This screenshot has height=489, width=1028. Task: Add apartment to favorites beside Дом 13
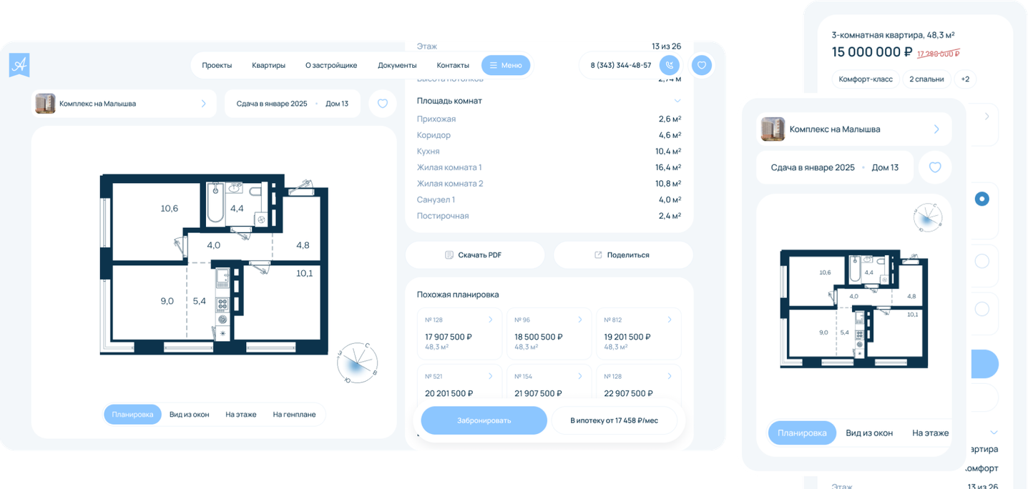pyautogui.click(x=383, y=104)
